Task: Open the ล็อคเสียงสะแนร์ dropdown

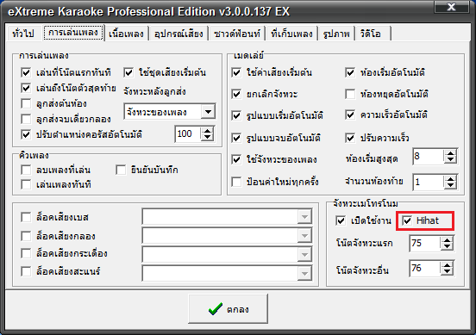Action: tap(304, 273)
